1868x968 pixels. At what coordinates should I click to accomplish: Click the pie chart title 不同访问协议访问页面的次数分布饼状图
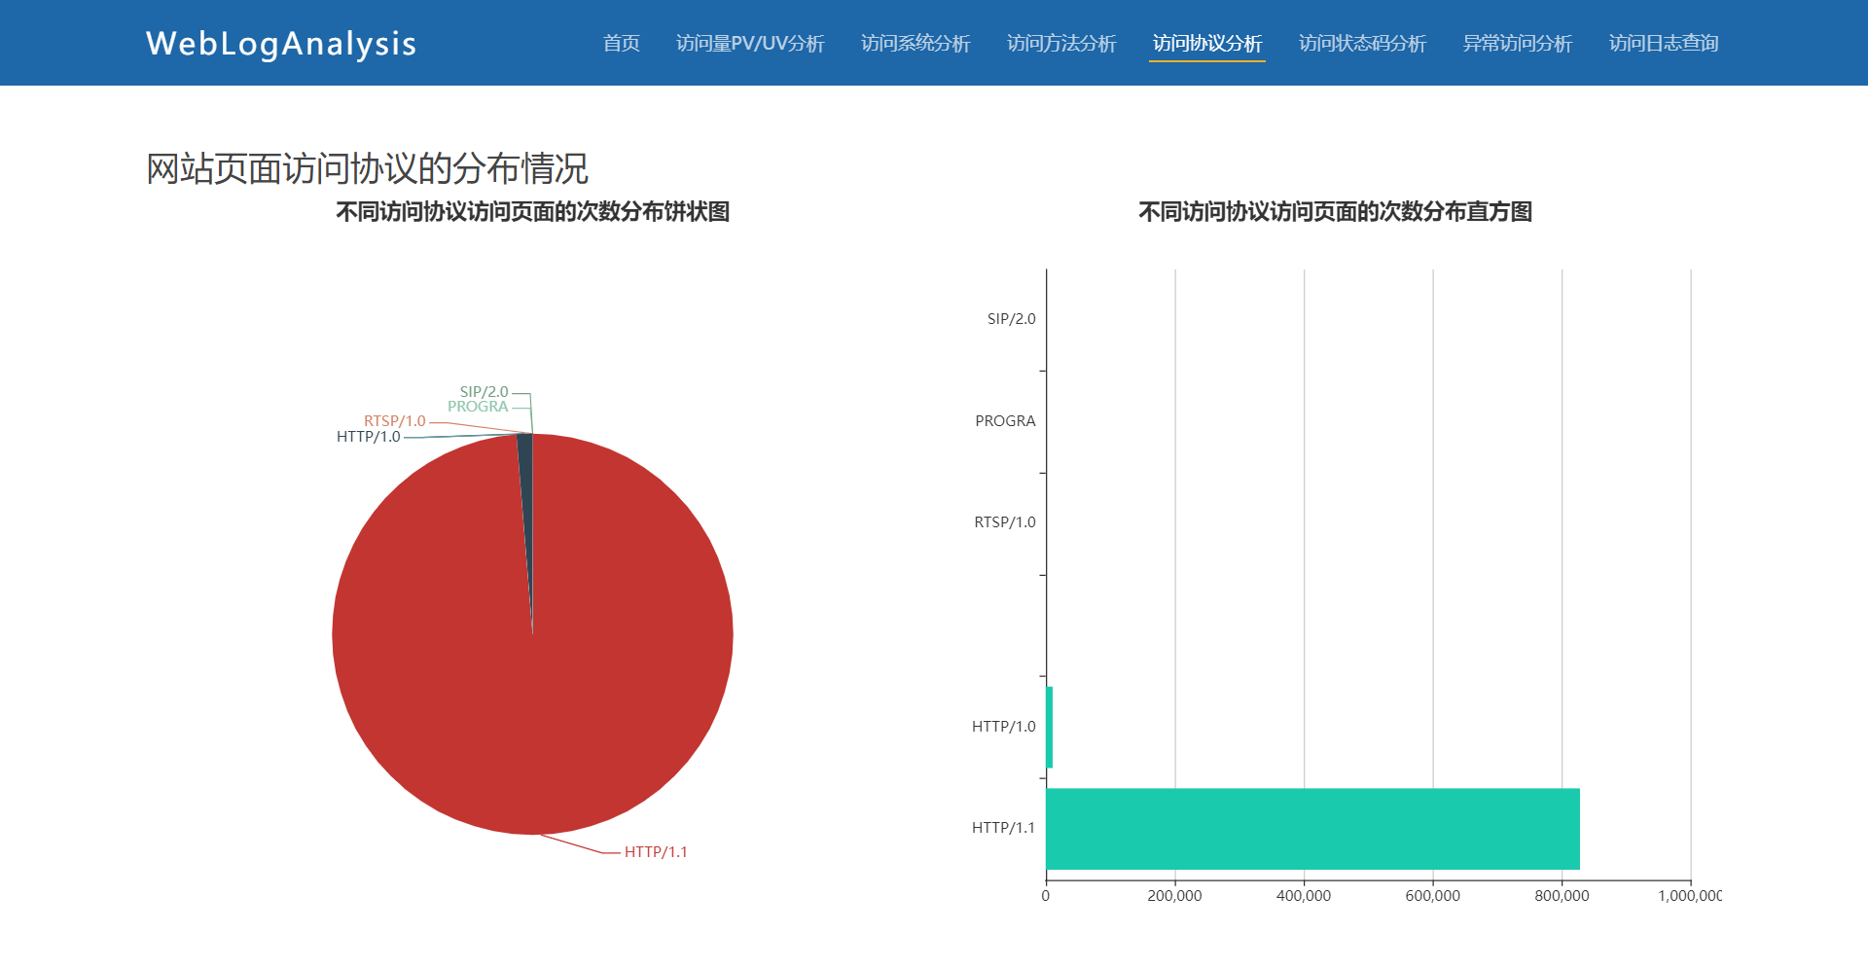tap(533, 212)
